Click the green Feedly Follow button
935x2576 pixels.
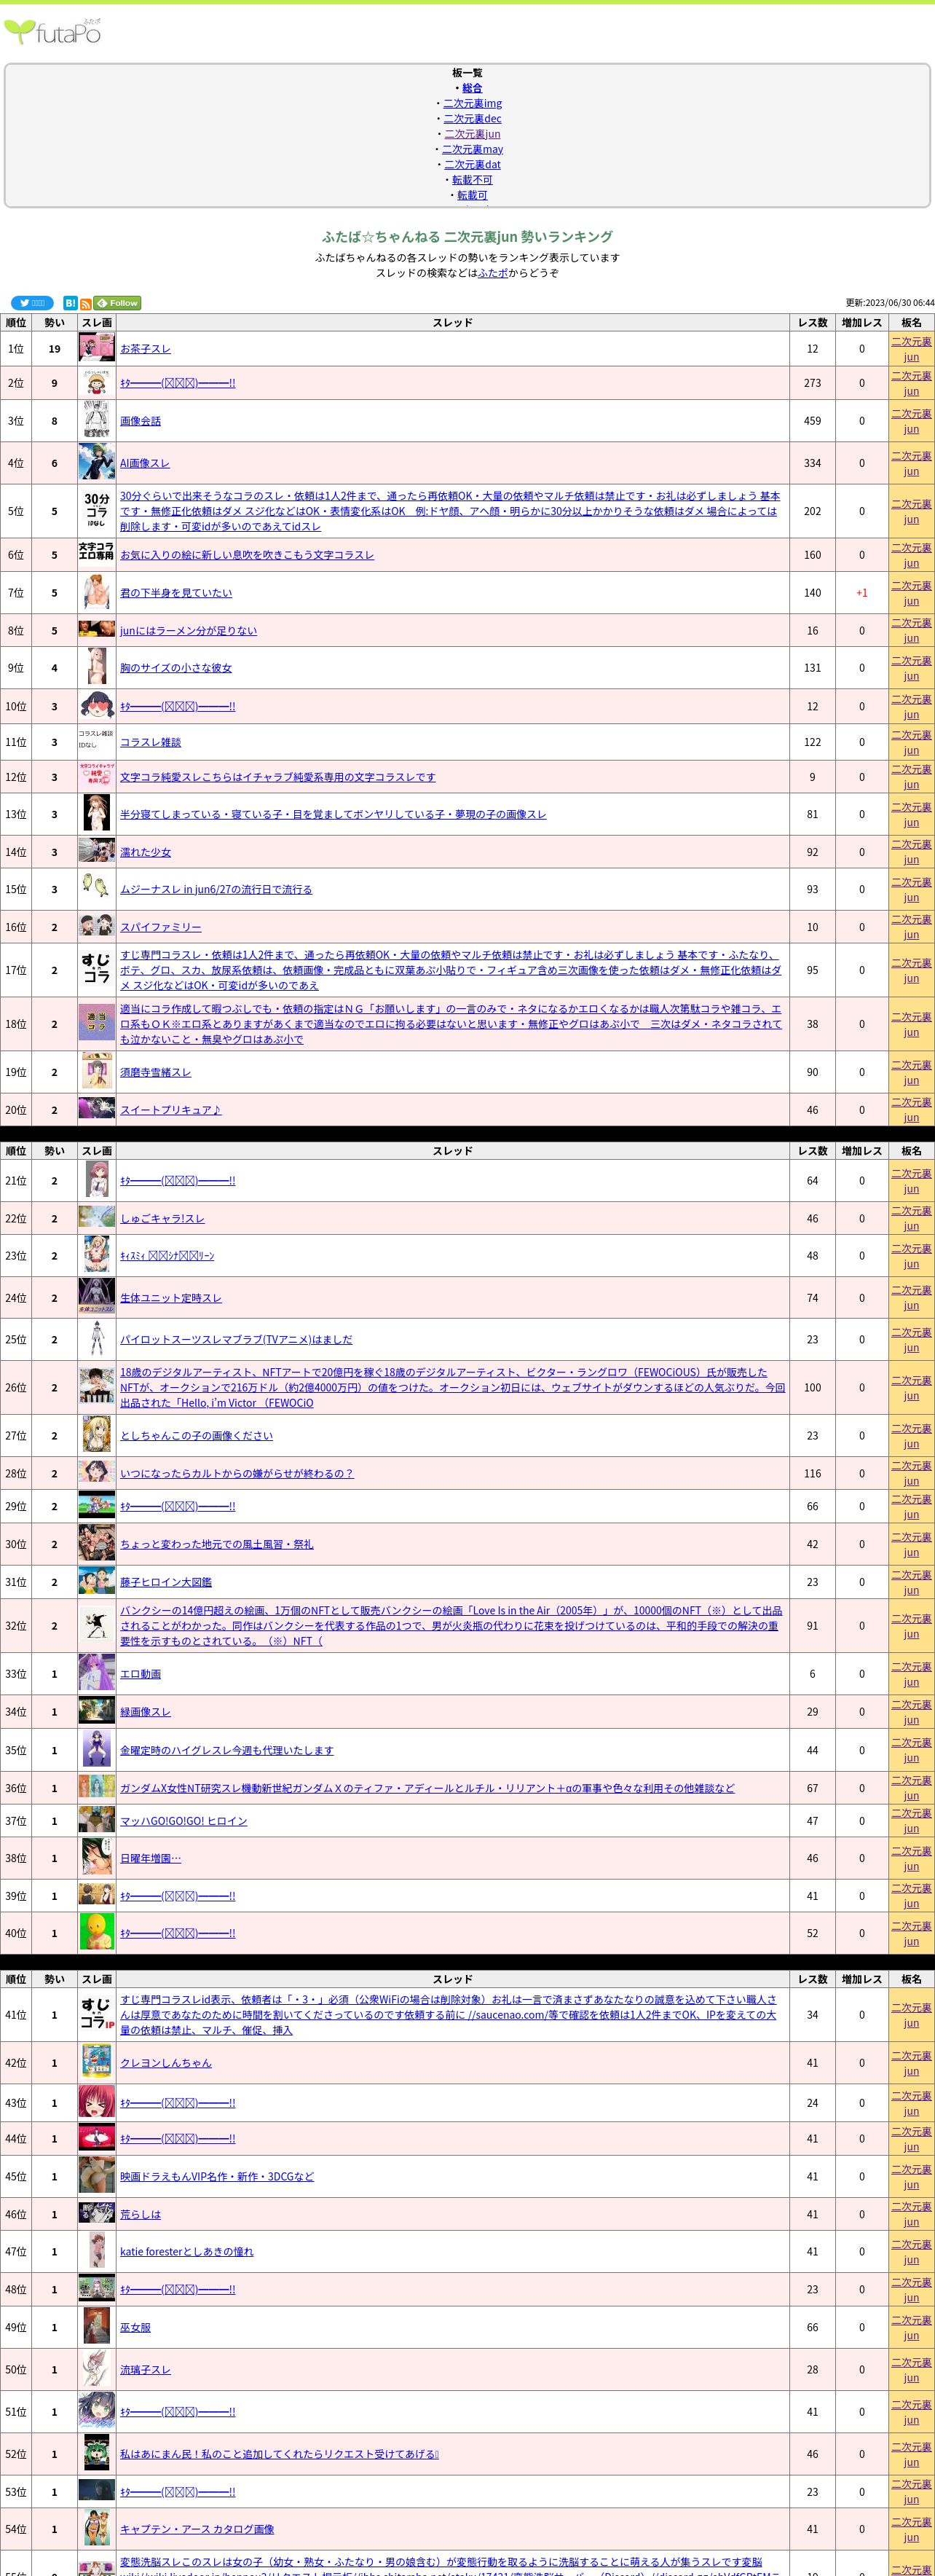pyautogui.click(x=118, y=303)
